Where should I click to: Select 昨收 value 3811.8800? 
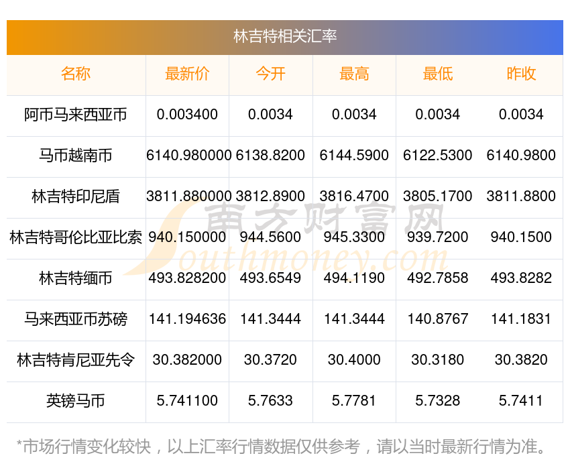click(x=521, y=196)
